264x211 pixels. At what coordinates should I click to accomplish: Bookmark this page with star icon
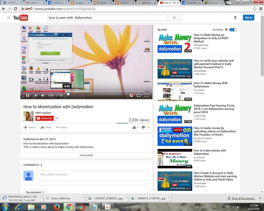point(254,9)
